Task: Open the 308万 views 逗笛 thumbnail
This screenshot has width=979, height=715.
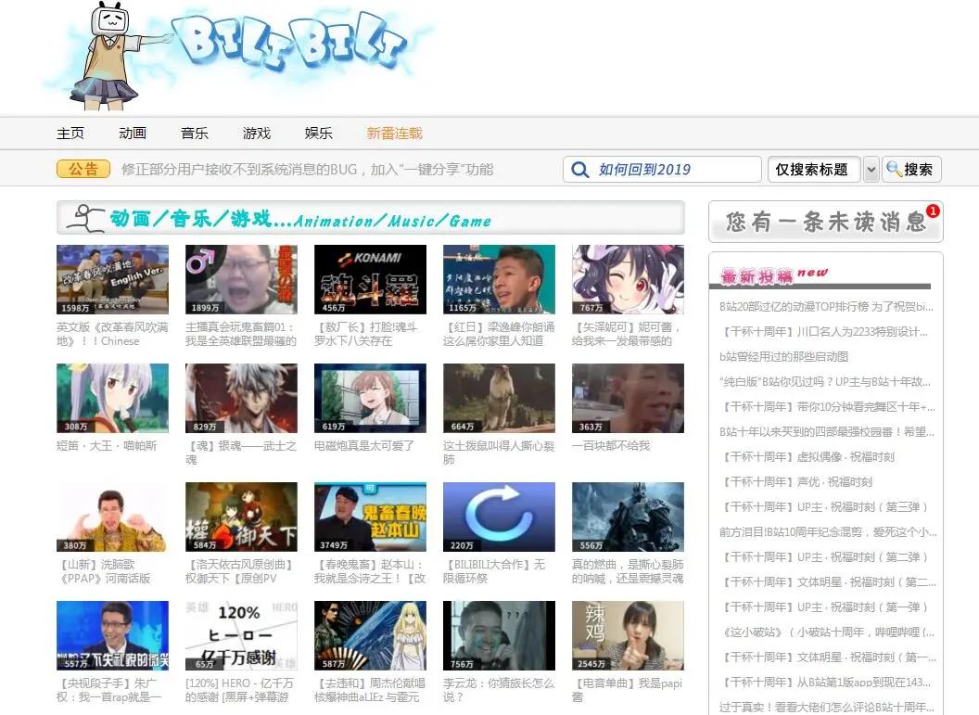Action: click(112, 398)
